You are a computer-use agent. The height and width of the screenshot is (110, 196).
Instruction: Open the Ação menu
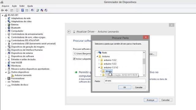pyautogui.click(x=14, y=6)
